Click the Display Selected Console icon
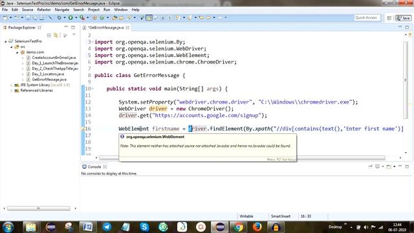This screenshot has width=414, height=233. point(378,167)
